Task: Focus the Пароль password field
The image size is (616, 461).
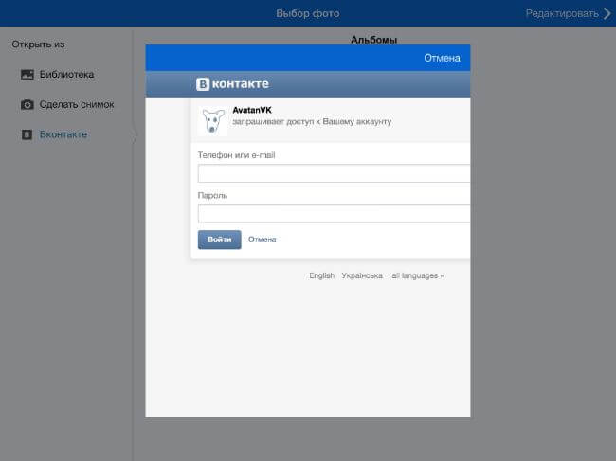Action: (334, 214)
